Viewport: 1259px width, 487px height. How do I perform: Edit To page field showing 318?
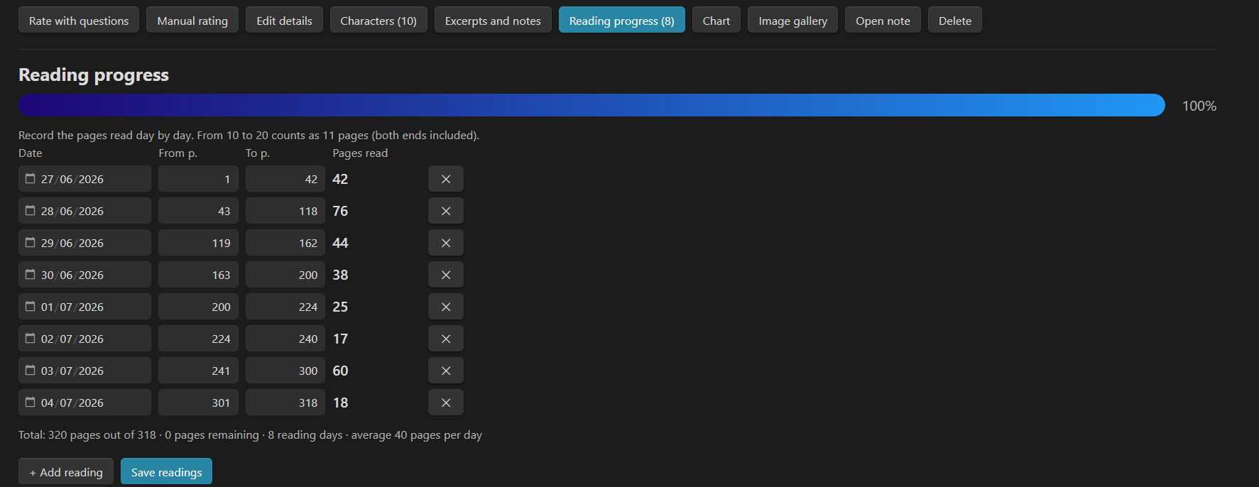285,403
